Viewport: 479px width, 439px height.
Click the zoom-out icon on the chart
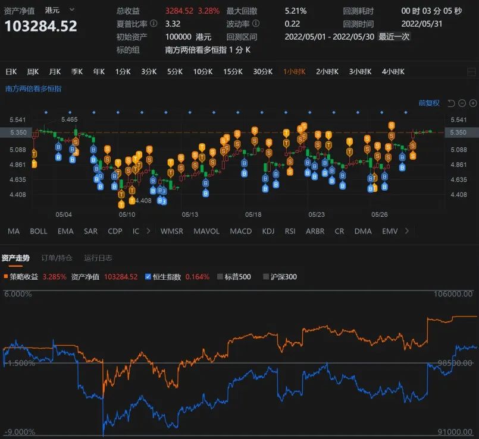click(x=462, y=103)
